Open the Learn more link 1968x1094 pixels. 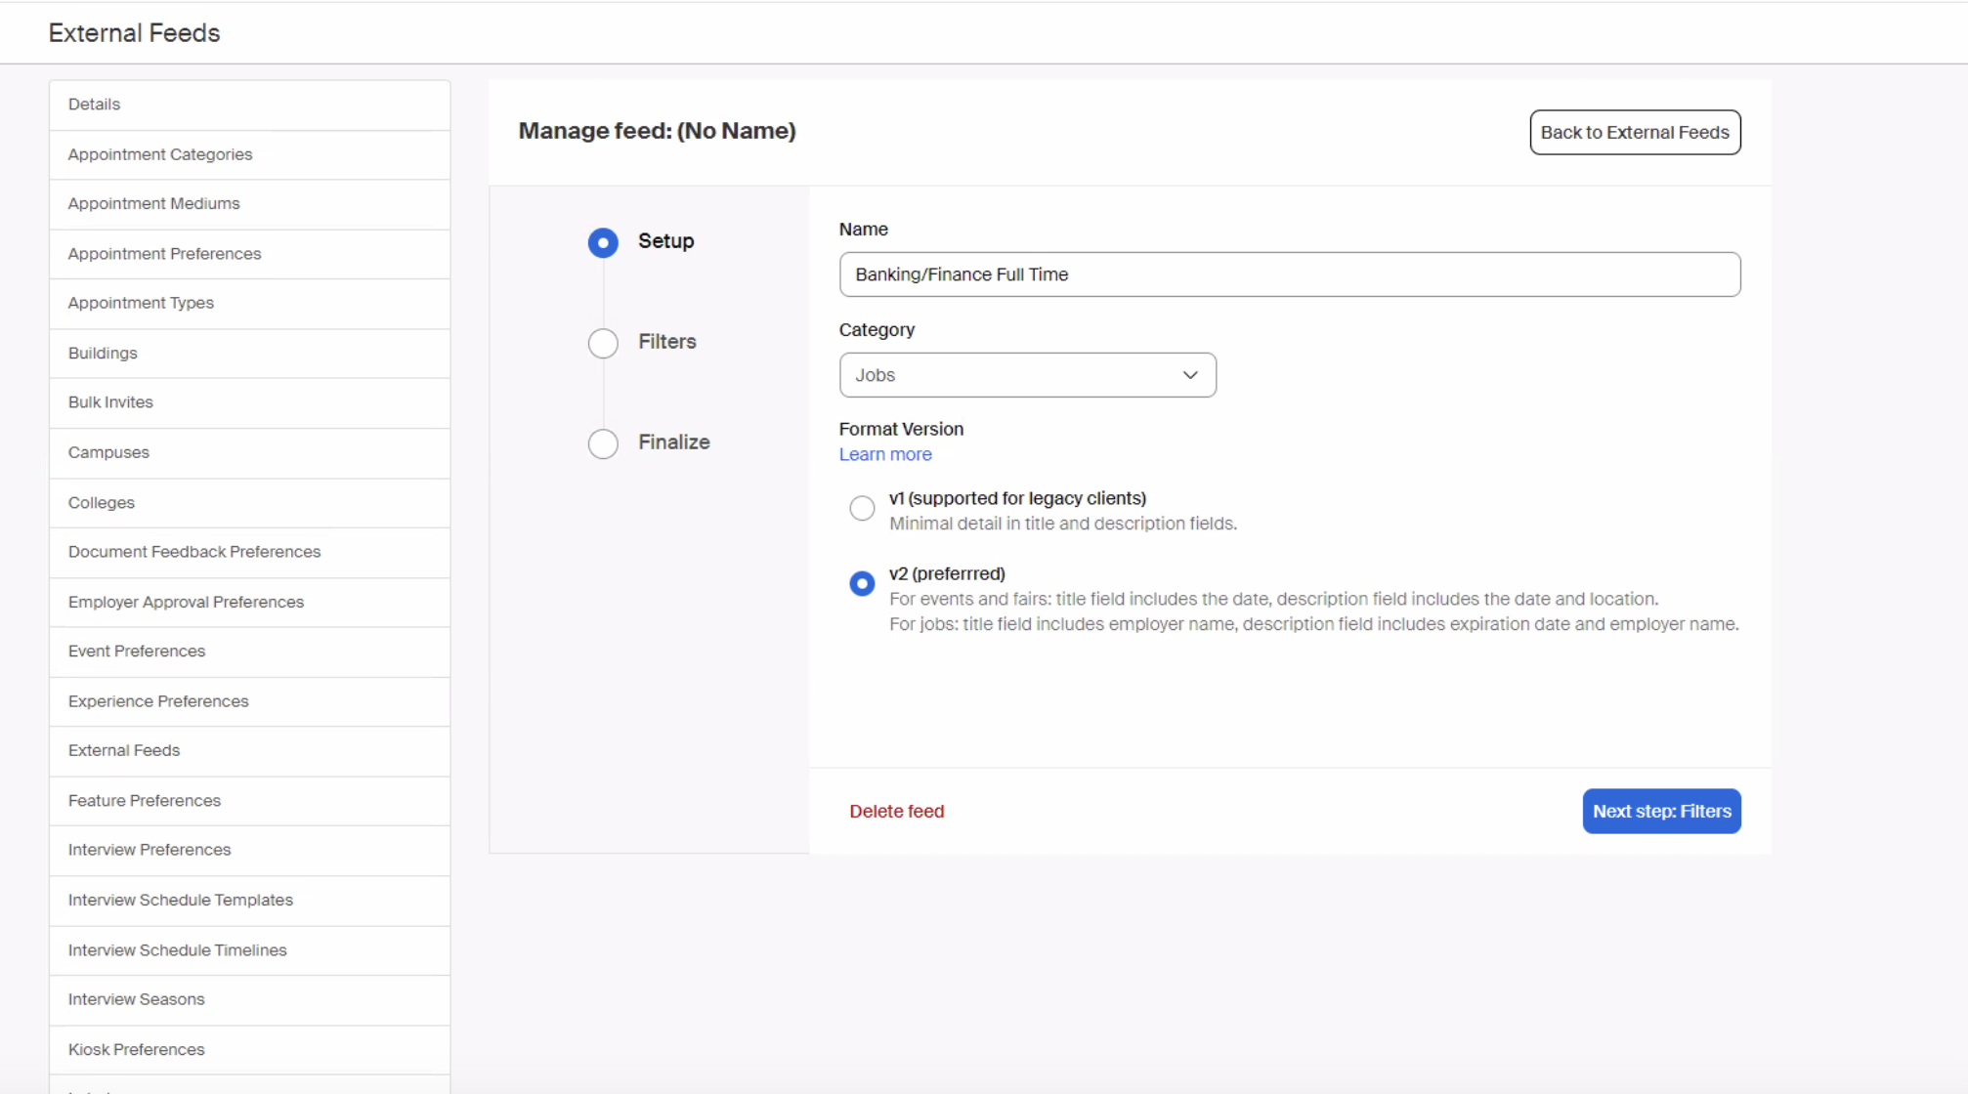pos(884,454)
